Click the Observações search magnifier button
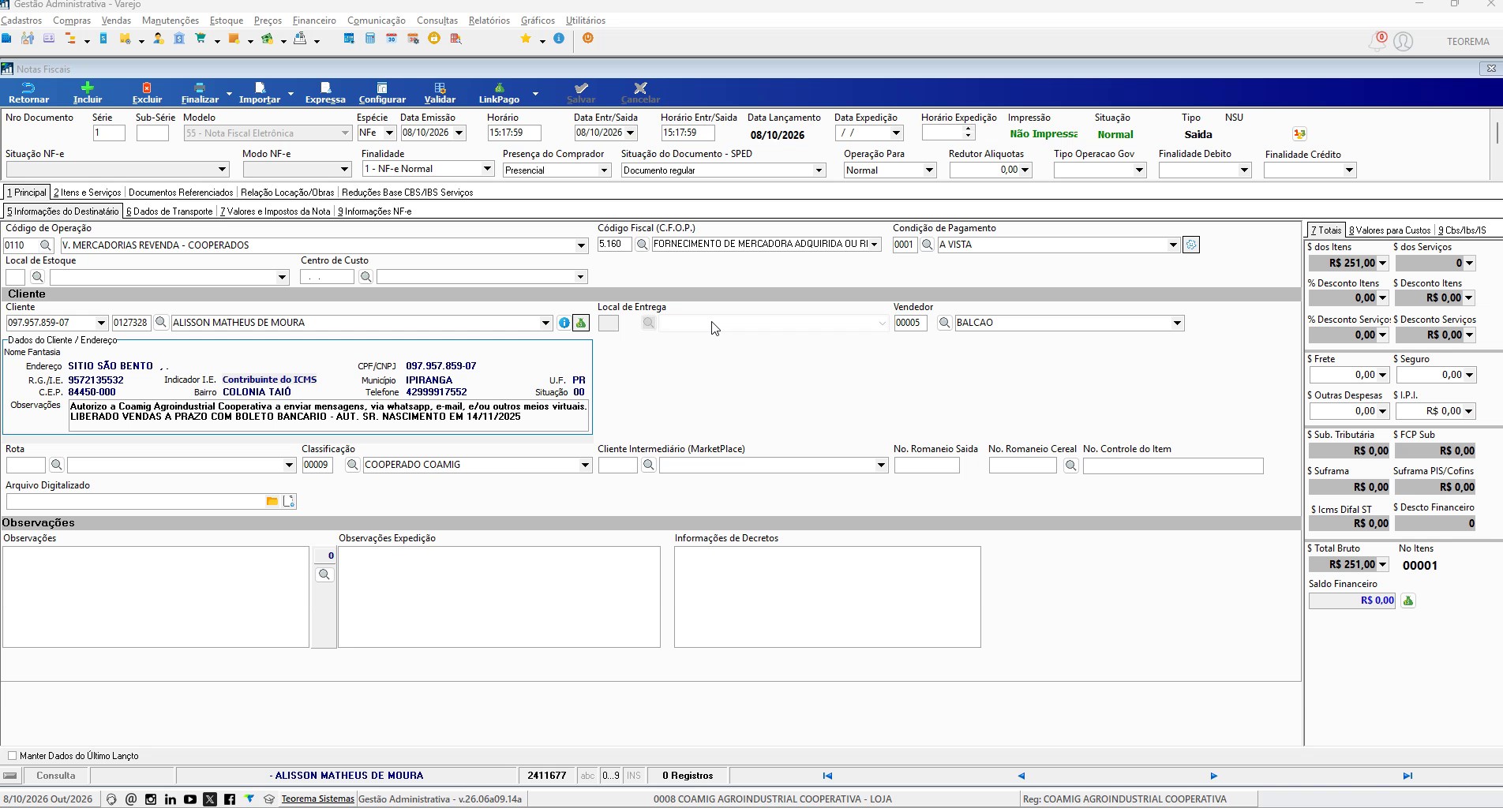This screenshot has height=808, width=1503. pyautogui.click(x=324, y=574)
